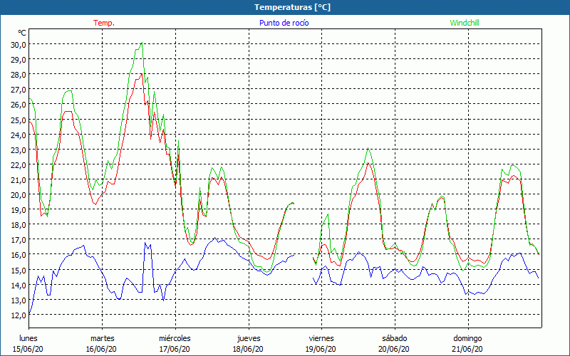Click the 'Temperaturas [°C]' chart title
This screenshot has height=356, width=570.
(292, 7)
